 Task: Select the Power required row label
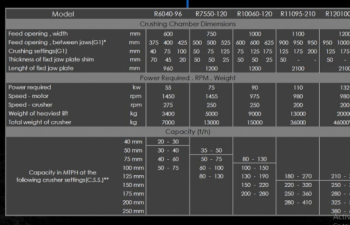(29, 87)
